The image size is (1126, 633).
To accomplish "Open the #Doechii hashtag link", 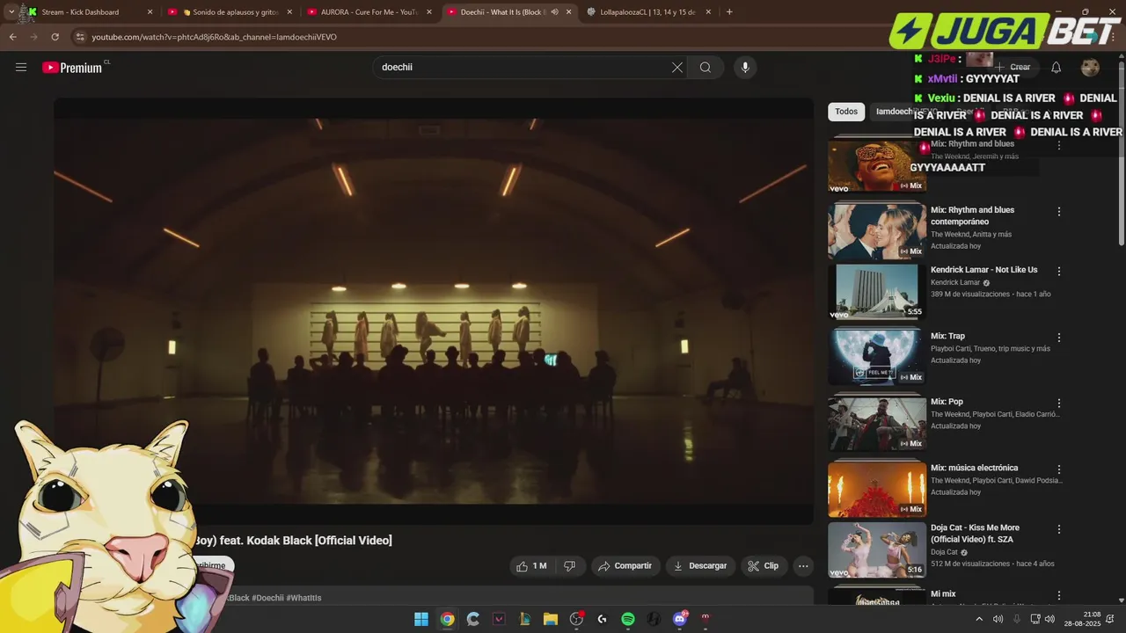I will [267, 598].
